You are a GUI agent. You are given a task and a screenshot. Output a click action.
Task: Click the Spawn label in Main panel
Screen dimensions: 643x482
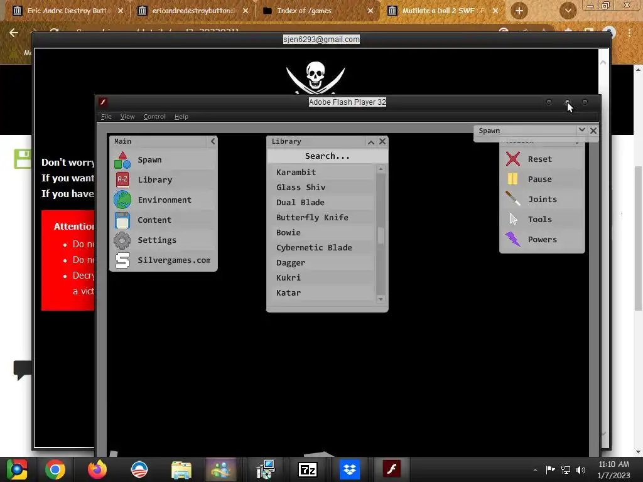149,160
